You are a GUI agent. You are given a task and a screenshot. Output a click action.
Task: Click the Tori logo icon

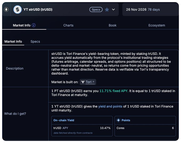[x=83, y=82]
